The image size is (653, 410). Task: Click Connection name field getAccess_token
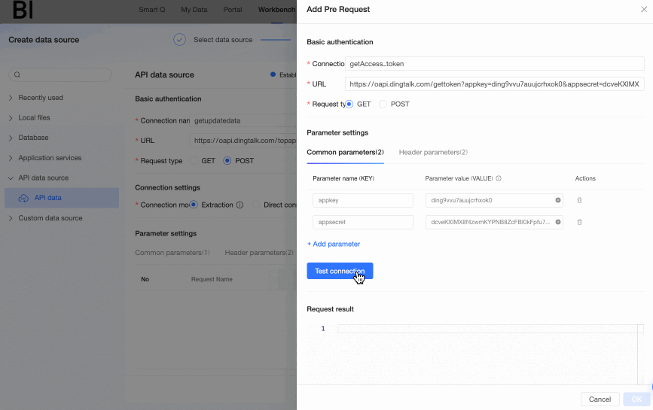coord(494,64)
